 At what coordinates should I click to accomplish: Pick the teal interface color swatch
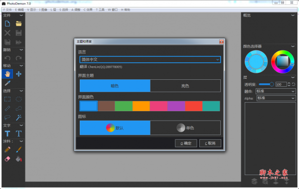(211, 106)
